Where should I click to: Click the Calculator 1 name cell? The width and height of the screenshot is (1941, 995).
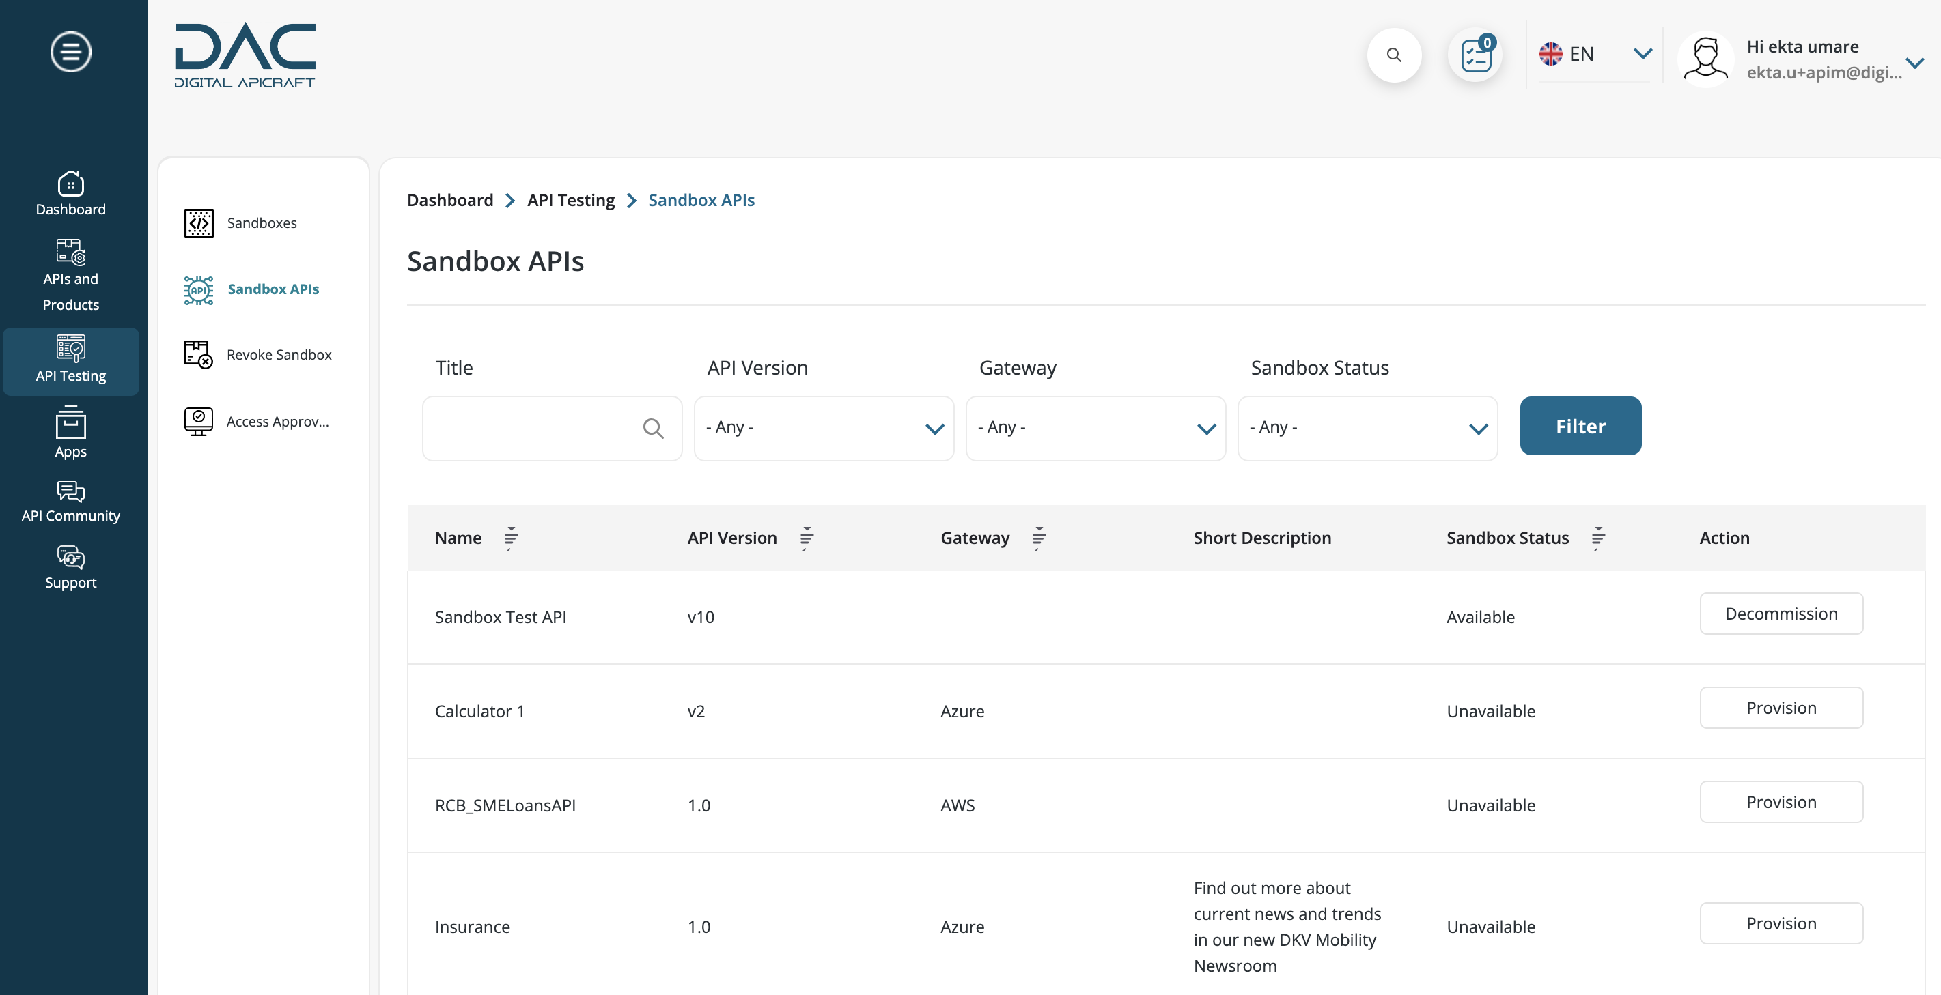pyautogui.click(x=479, y=711)
